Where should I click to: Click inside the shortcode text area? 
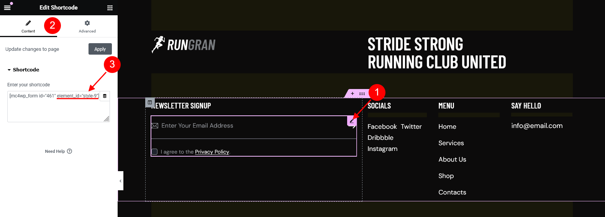click(54, 107)
